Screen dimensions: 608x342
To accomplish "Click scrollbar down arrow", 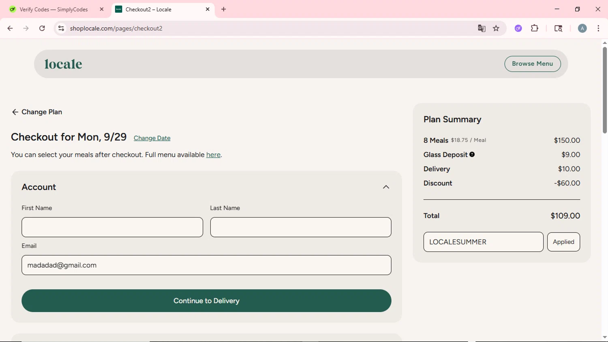I will 605,337.
